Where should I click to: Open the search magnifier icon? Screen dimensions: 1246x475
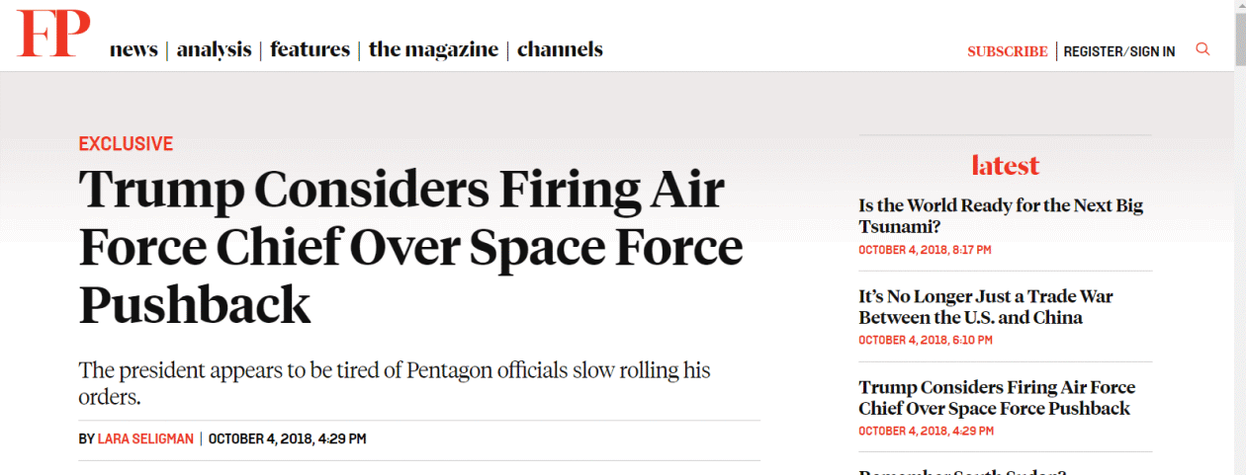coord(1202,49)
